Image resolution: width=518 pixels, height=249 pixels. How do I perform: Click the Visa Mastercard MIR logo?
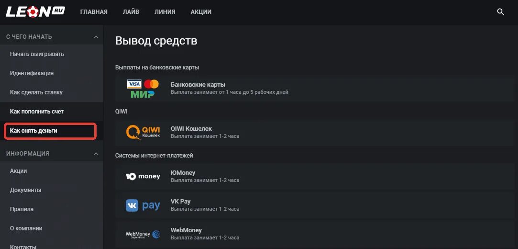click(x=143, y=89)
